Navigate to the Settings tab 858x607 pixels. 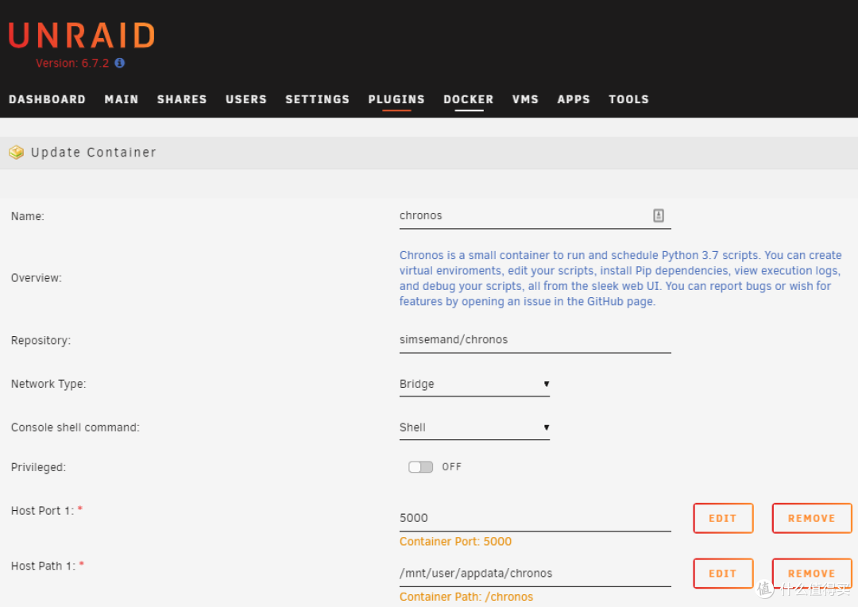pyautogui.click(x=317, y=99)
